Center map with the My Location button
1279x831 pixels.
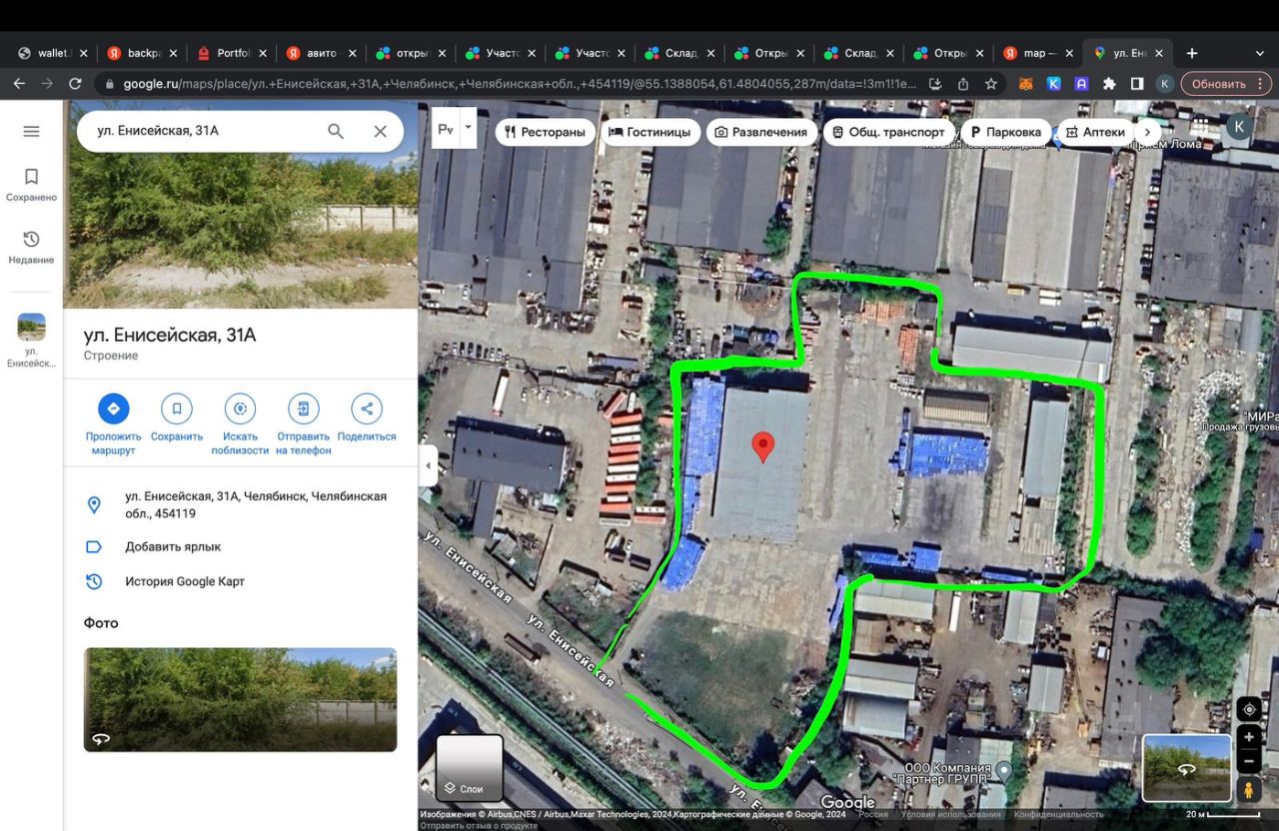[1248, 709]
